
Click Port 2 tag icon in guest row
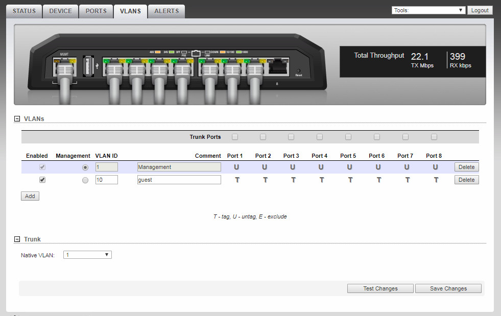click(x=264, y=180)
